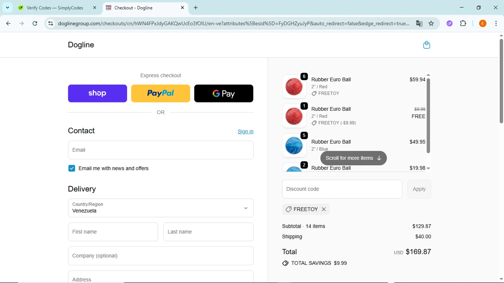Click the browser forward arrow
Image resolution: width=504 pixels, height=283 pixels.
point(22,23)
